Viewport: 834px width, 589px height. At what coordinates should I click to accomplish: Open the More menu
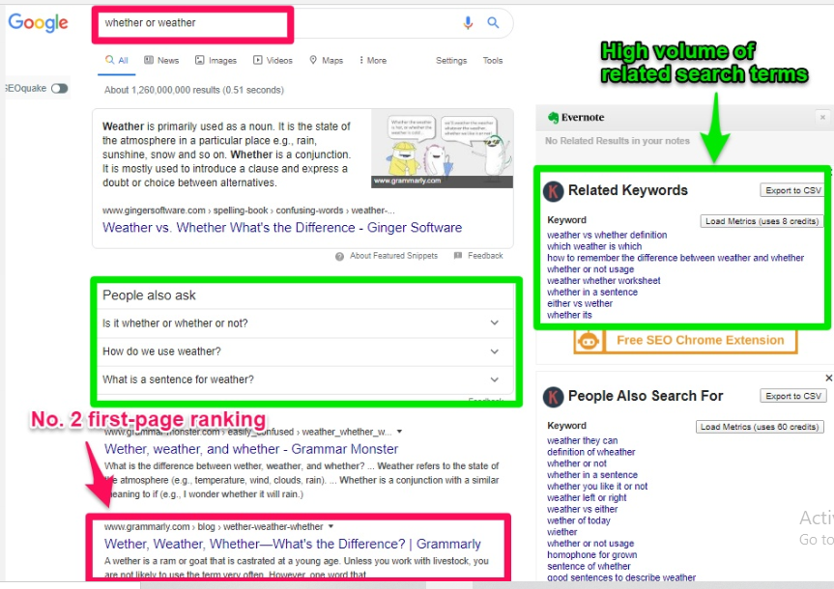373,60
